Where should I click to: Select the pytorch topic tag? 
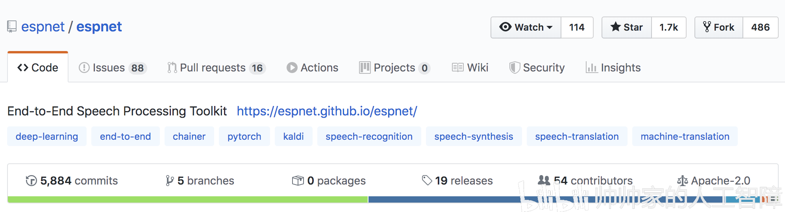pos(244,136)
